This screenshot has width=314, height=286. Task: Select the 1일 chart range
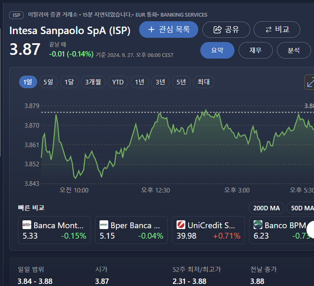(x=28, y=82)
